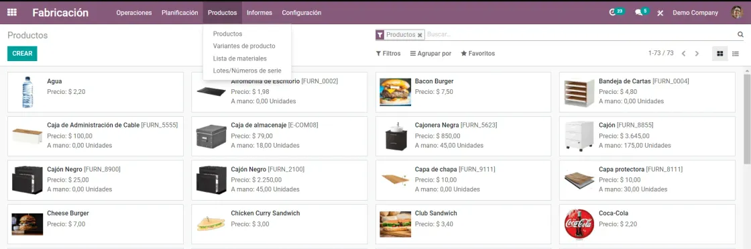
Task: Open the Filtros dropdown
Action: [388, 53]
